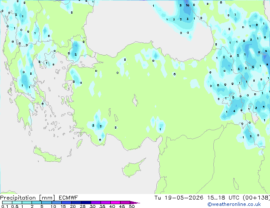
Task: Click the 35 to 40 mm legend swatch
Action: (106, 202)
